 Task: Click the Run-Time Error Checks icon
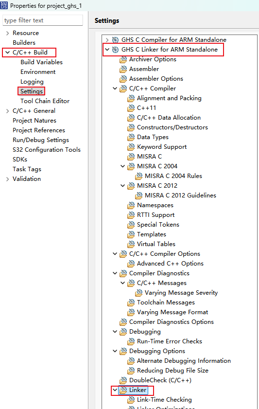131,341
